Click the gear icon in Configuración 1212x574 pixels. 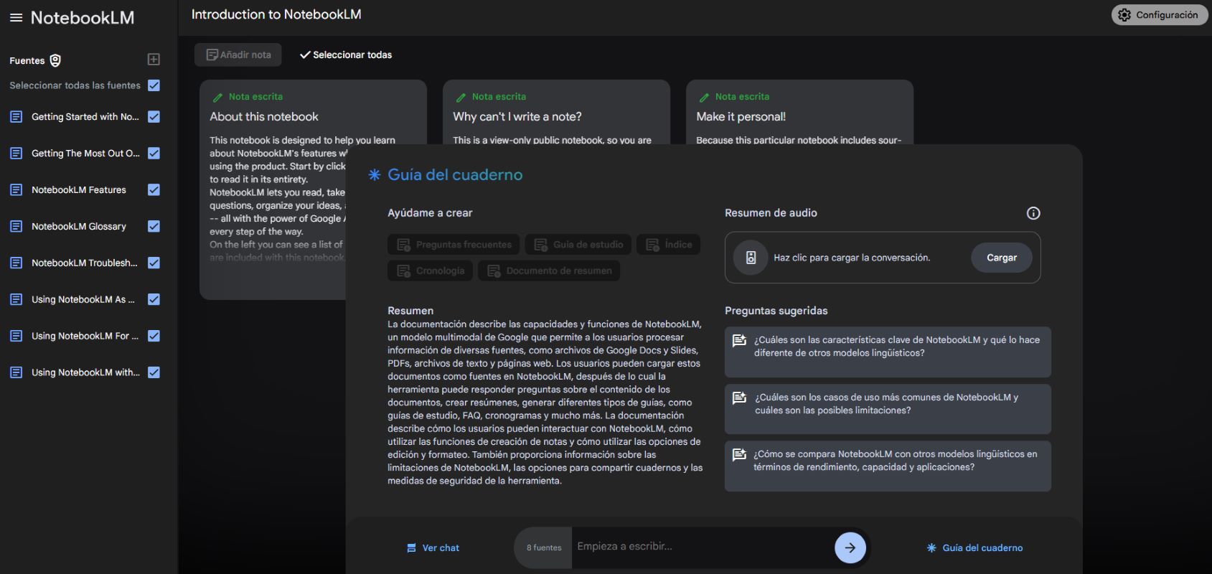point(1124,15)
